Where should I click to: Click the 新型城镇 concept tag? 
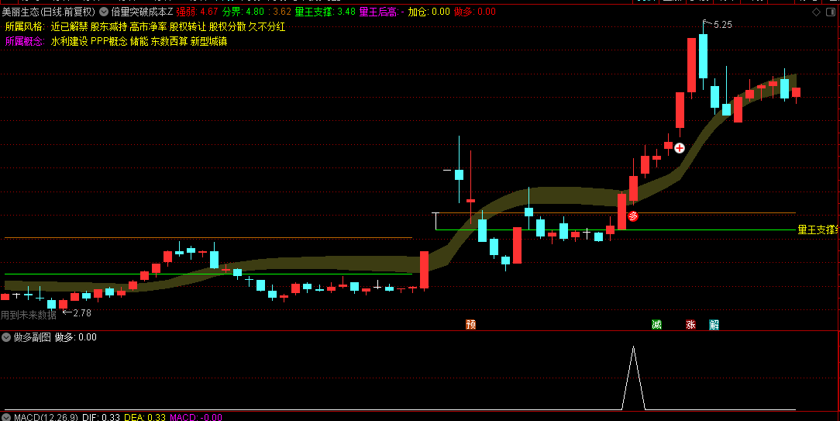(209, 41)
